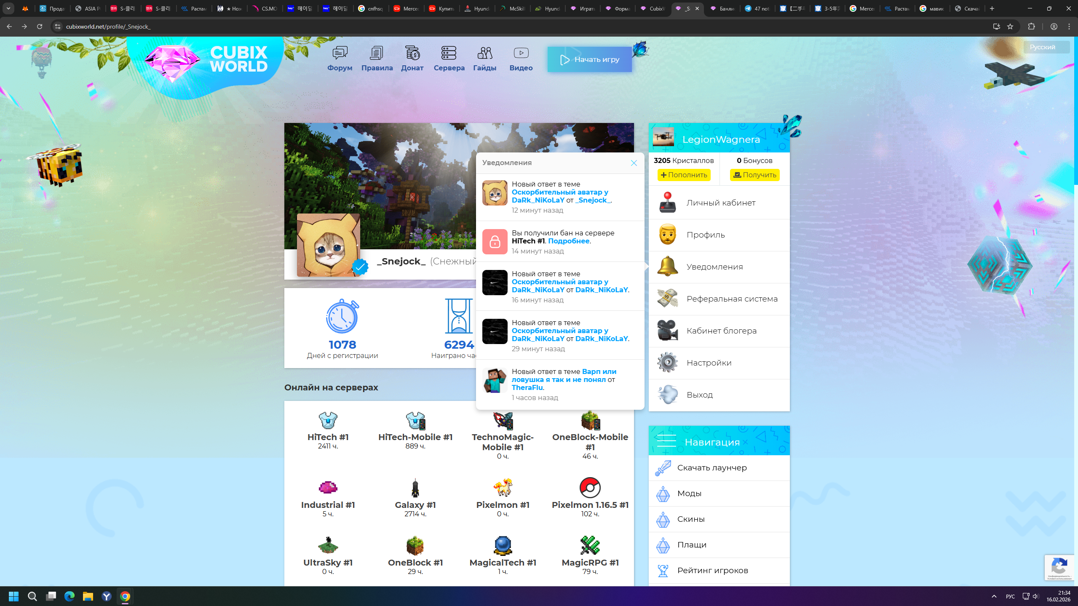Screen dimensions: 1078x606
Task: Open Notifications in the sidebar menu
Action: click(714, 267)
